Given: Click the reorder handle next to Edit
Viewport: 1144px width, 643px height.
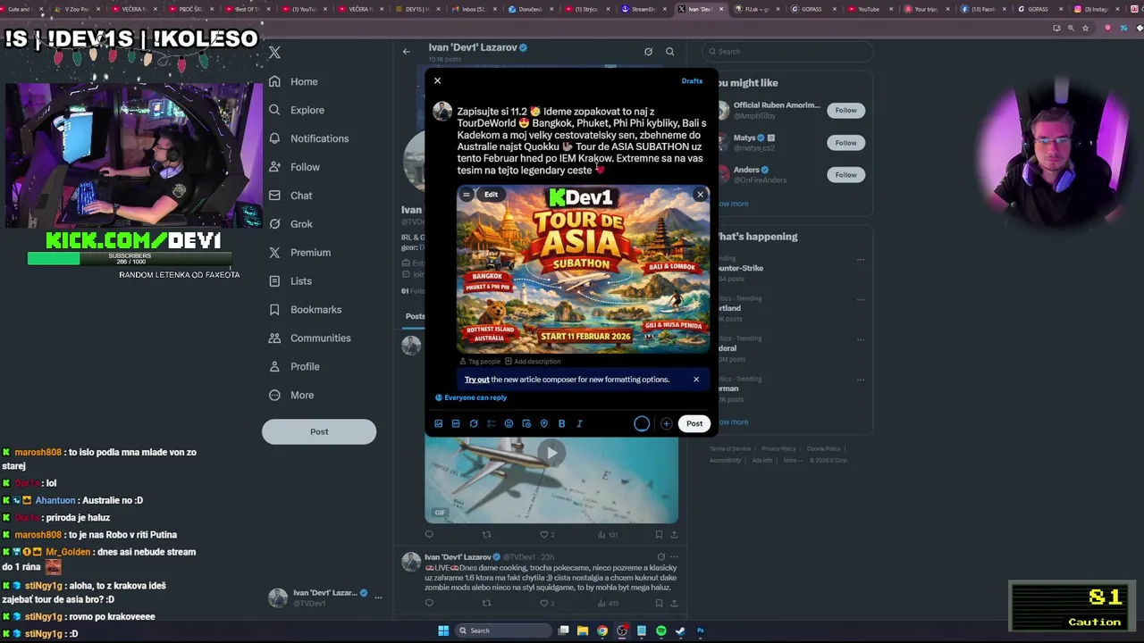Looking at the screenshot, I should (x=466, y=195).
